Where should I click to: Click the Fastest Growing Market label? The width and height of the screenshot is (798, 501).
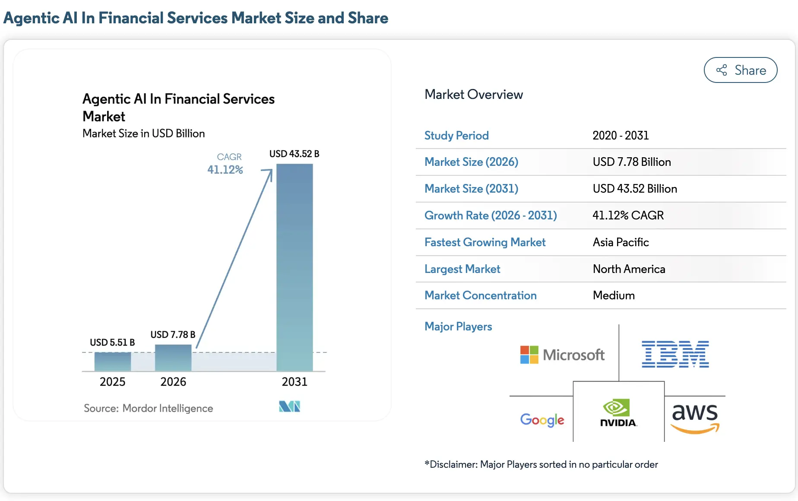485,242
